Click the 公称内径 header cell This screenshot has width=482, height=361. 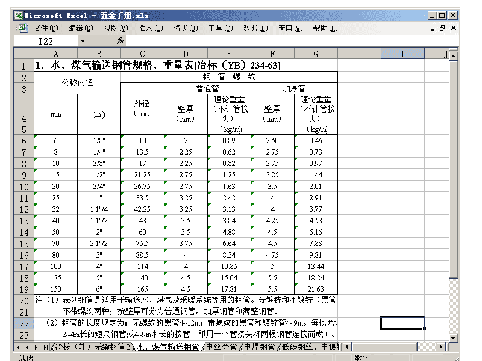click(78, 82)
